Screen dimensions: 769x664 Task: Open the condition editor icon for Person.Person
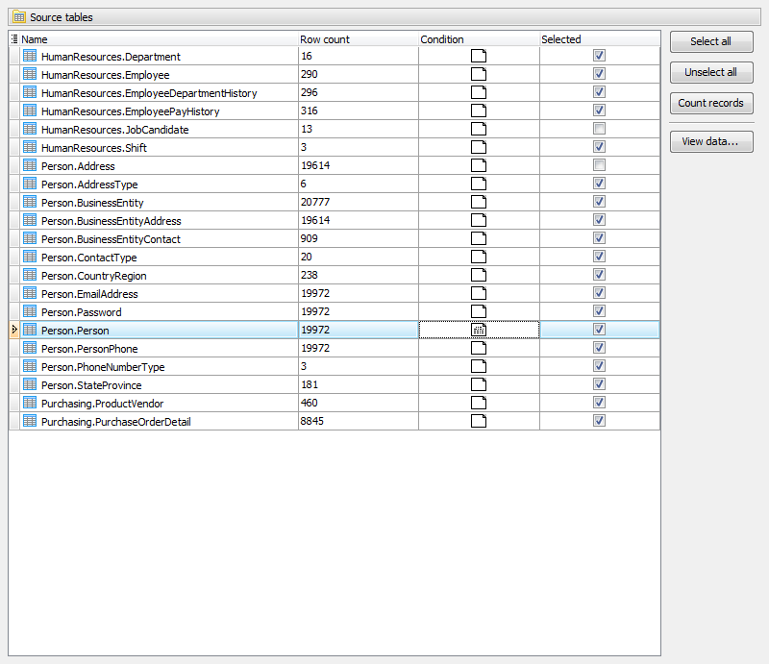pyautogui.click(x=479, y=329)
